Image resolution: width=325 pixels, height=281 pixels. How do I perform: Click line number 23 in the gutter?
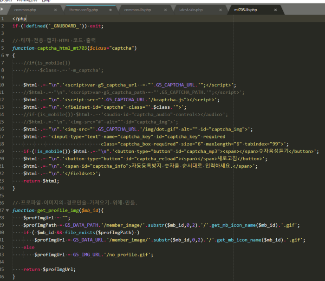coord(3,181)
